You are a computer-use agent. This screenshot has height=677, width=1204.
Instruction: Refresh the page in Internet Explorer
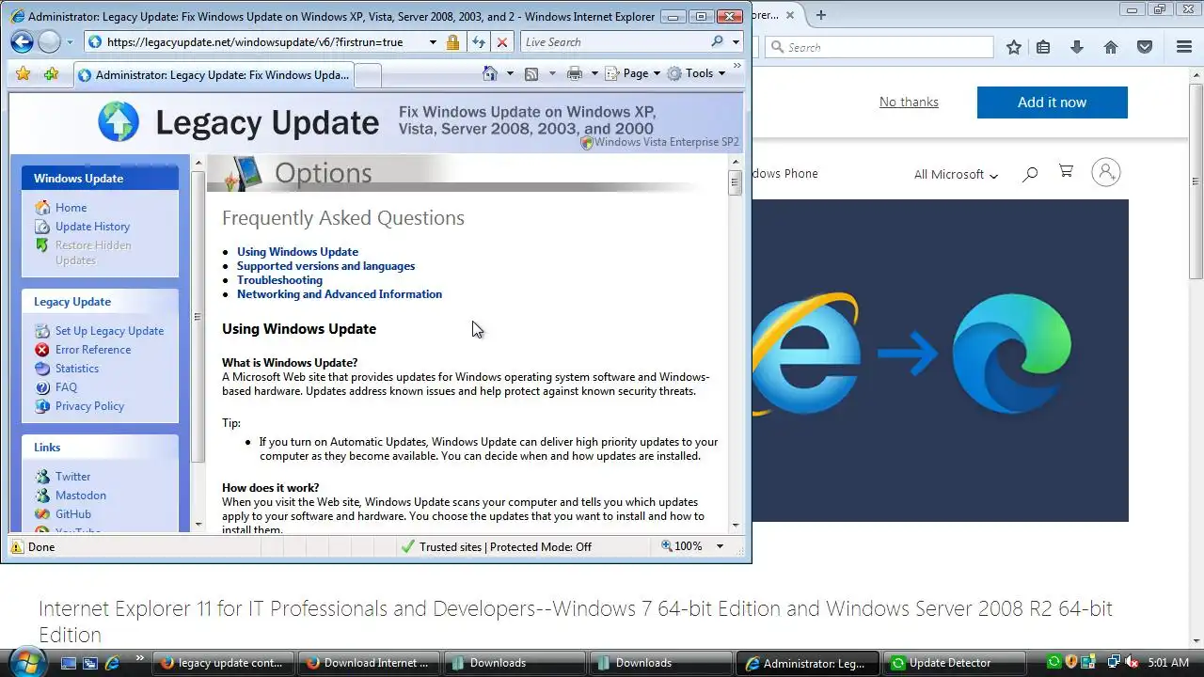[x=479, y=42]
